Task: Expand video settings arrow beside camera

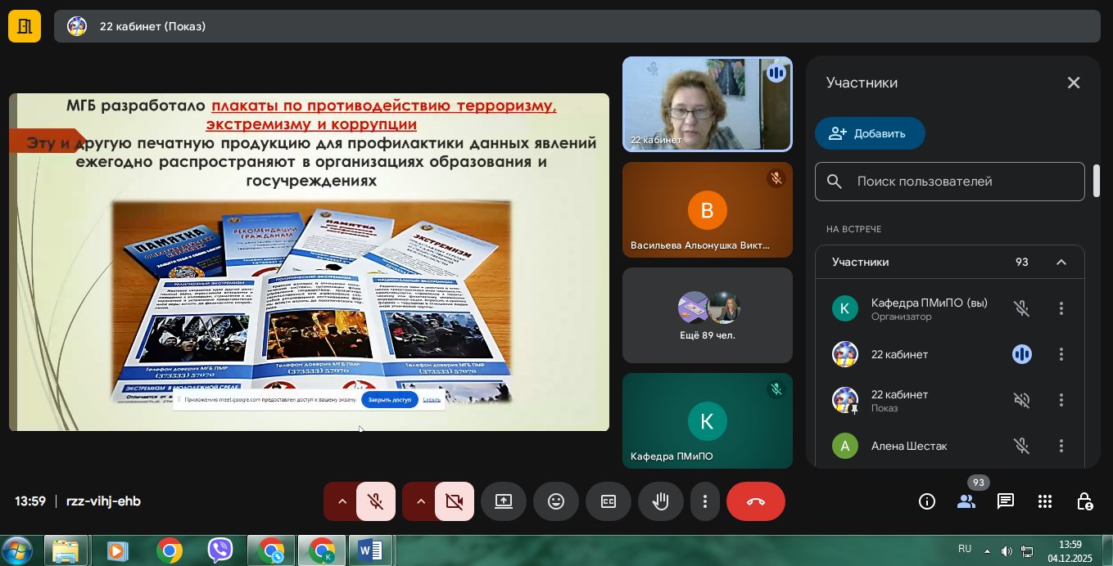Action: point(420,501)
